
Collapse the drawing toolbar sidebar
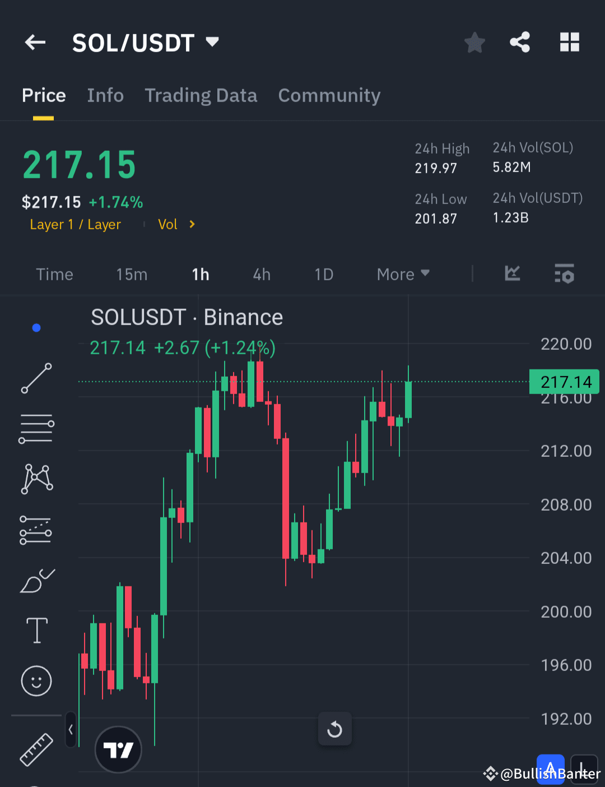pos(71,730)
